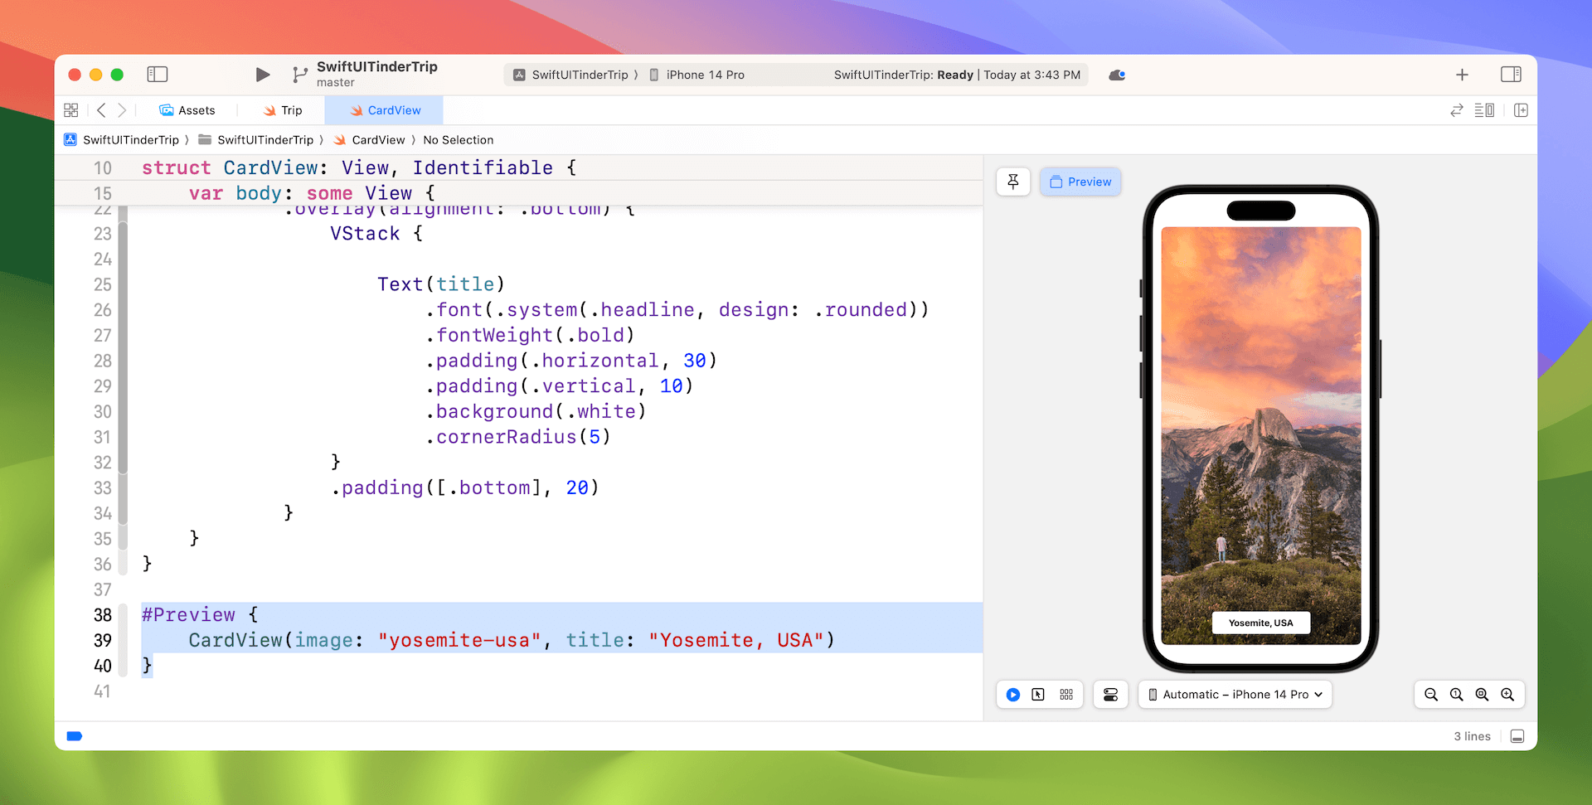This screenshot has height=805, width=1592.
Task: Open canvas device settings
Action: (1110, 695)
